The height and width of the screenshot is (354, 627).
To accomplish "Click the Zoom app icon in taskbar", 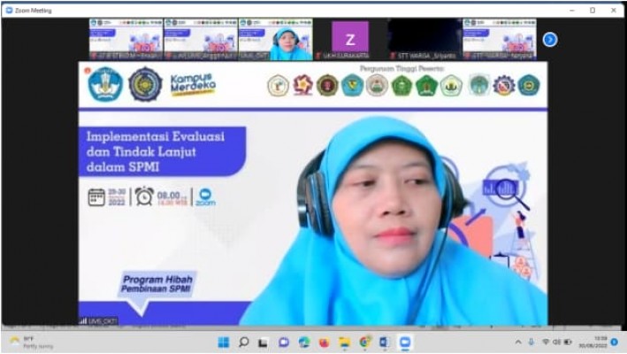I will 405,342.
